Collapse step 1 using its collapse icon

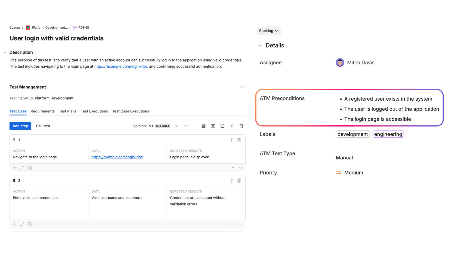(x=232, y=140)
